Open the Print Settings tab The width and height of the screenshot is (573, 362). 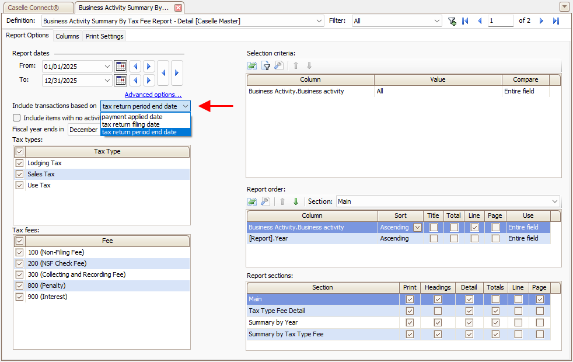(x=104, y=36)
